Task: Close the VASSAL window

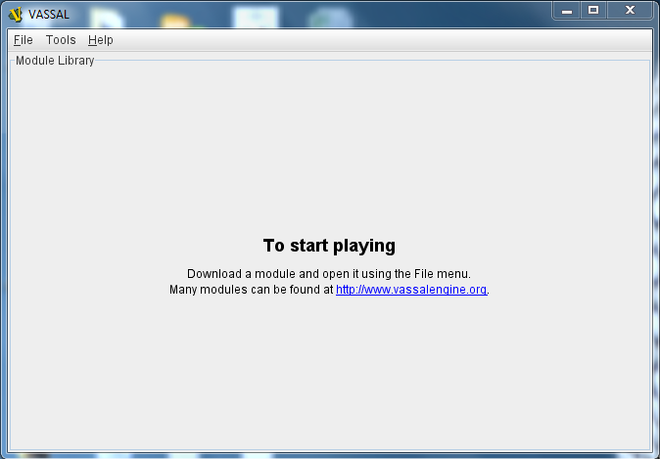Action: tap(630, 10)
